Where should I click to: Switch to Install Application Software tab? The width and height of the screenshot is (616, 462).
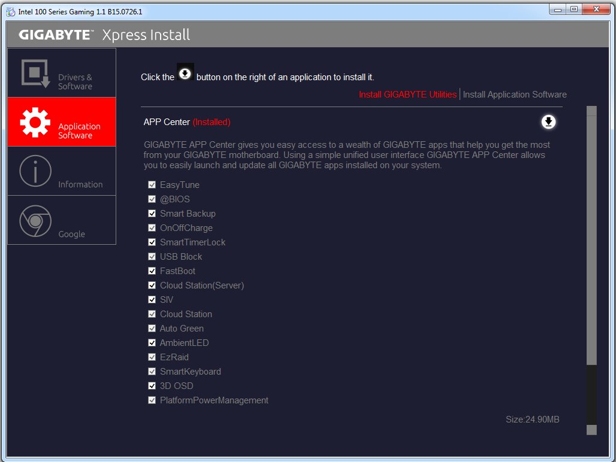pyautogui.click(x=514, y=95)
